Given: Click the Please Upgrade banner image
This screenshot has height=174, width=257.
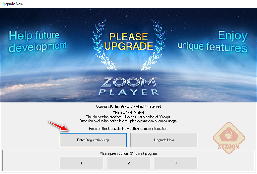Looking at the screenshot, I should 128,55.
